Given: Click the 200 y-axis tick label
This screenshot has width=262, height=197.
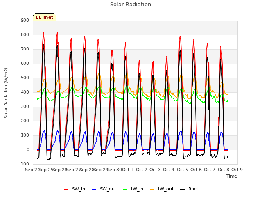Looking at the screenshot, I should [25, 121].
